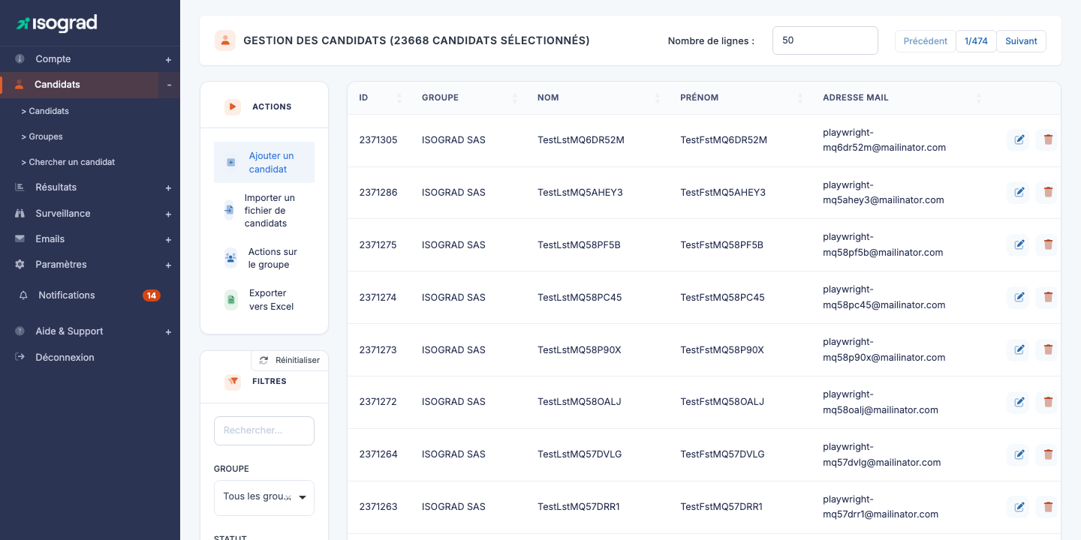The height and width of the screenshot is (540, 1081).
Task: Edit candidate TestLstMQ6DR52M
Action: coord(1019,139)
